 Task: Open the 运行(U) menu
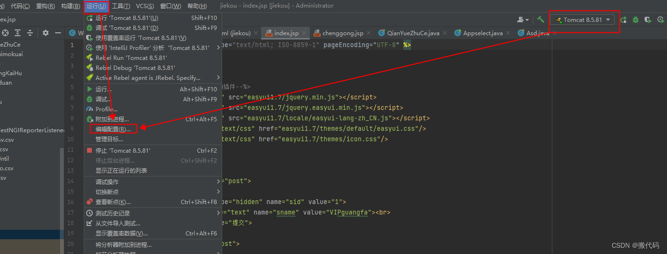point(96,6)
